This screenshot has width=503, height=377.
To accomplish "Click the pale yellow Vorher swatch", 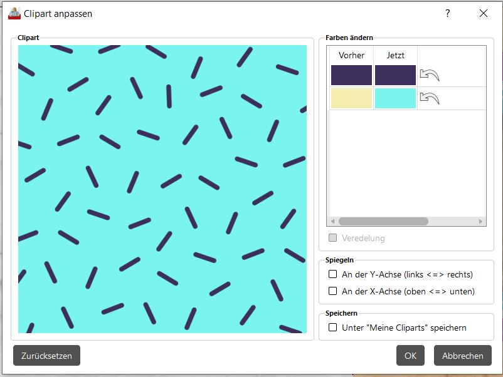I will tap(351, 98).
